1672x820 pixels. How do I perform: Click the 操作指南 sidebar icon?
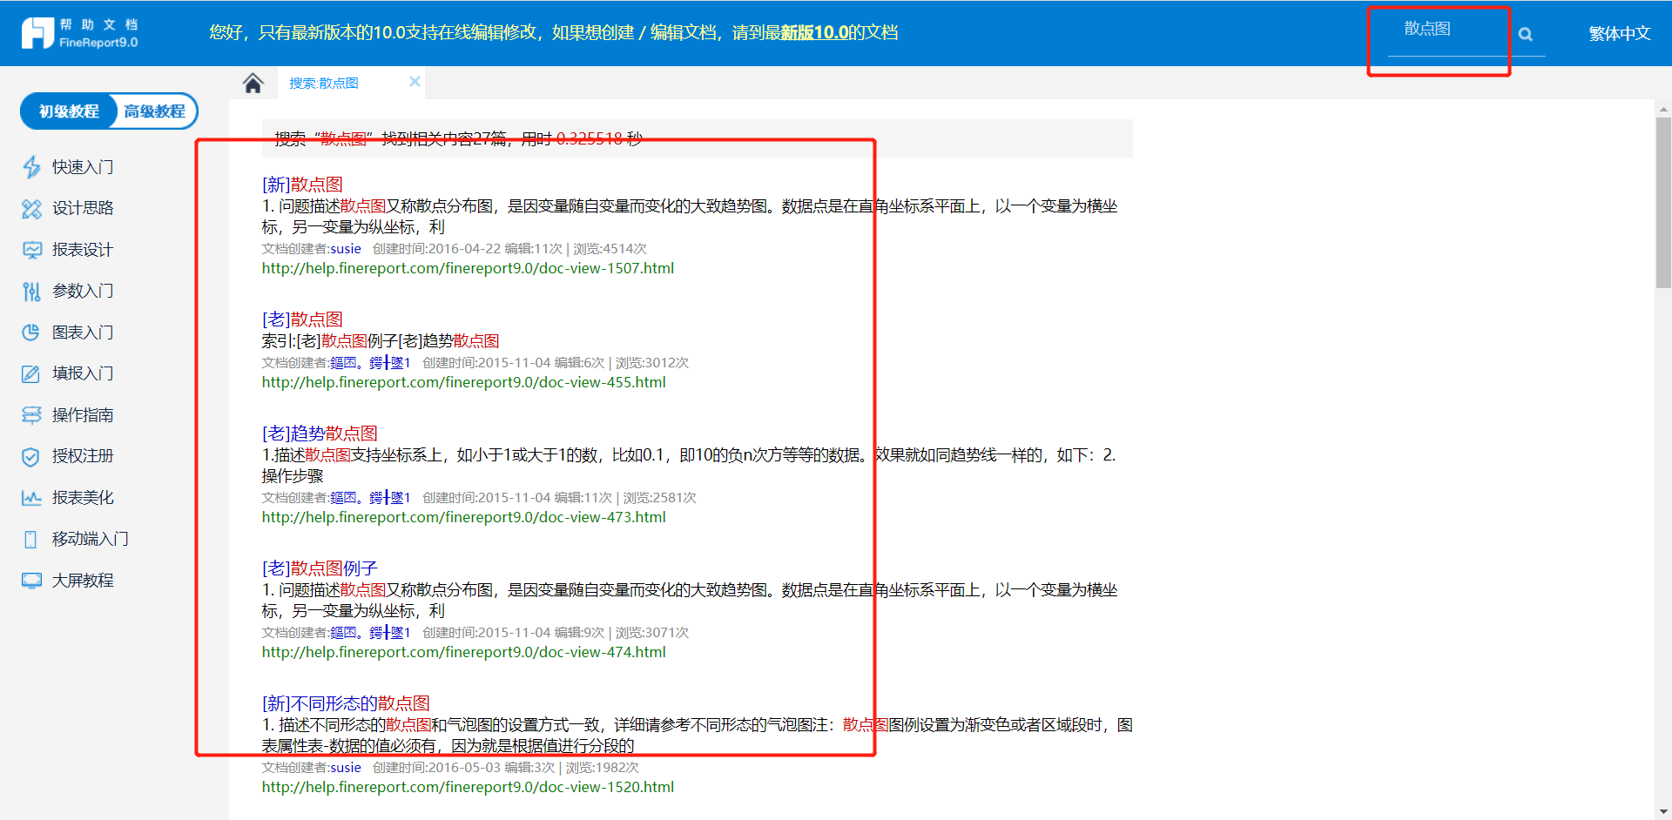31,415
